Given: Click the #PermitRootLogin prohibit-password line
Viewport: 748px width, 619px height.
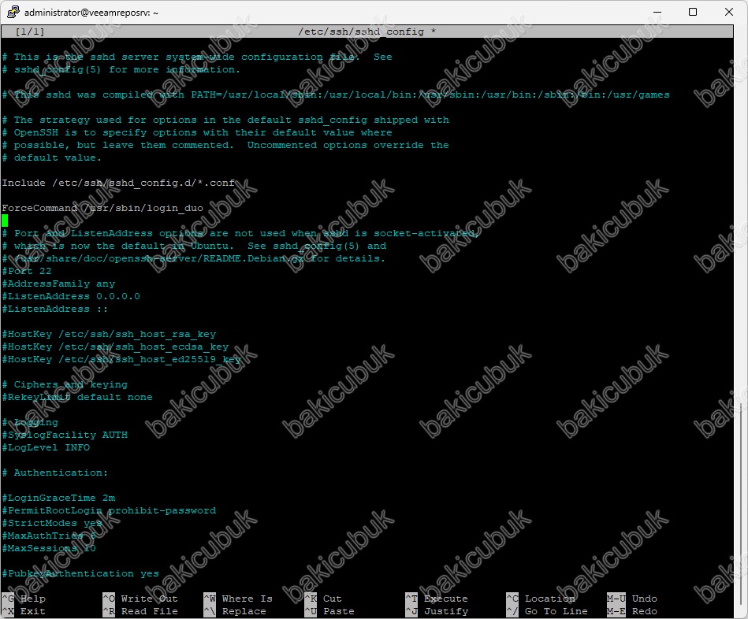Looking at the screenshot, I should pyautogui.click(x=110, y=510).
